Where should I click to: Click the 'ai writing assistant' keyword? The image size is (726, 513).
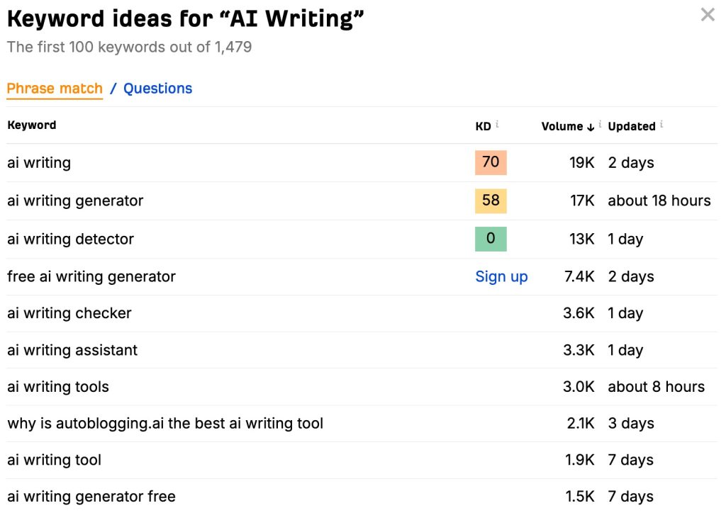tap(72, 350)
